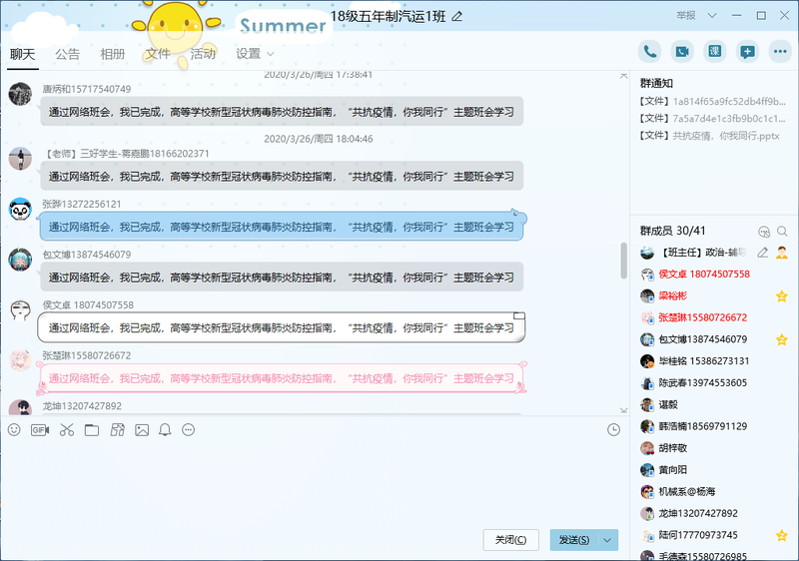
Task: Click the bell notification icon in toolbar
Action: click(x=165, y=430)
